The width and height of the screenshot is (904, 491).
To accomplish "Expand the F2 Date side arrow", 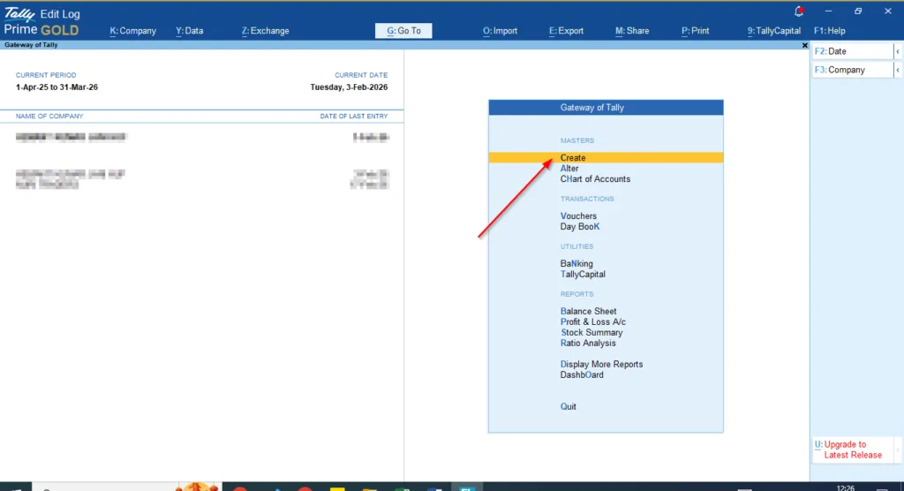I will 898,51.
